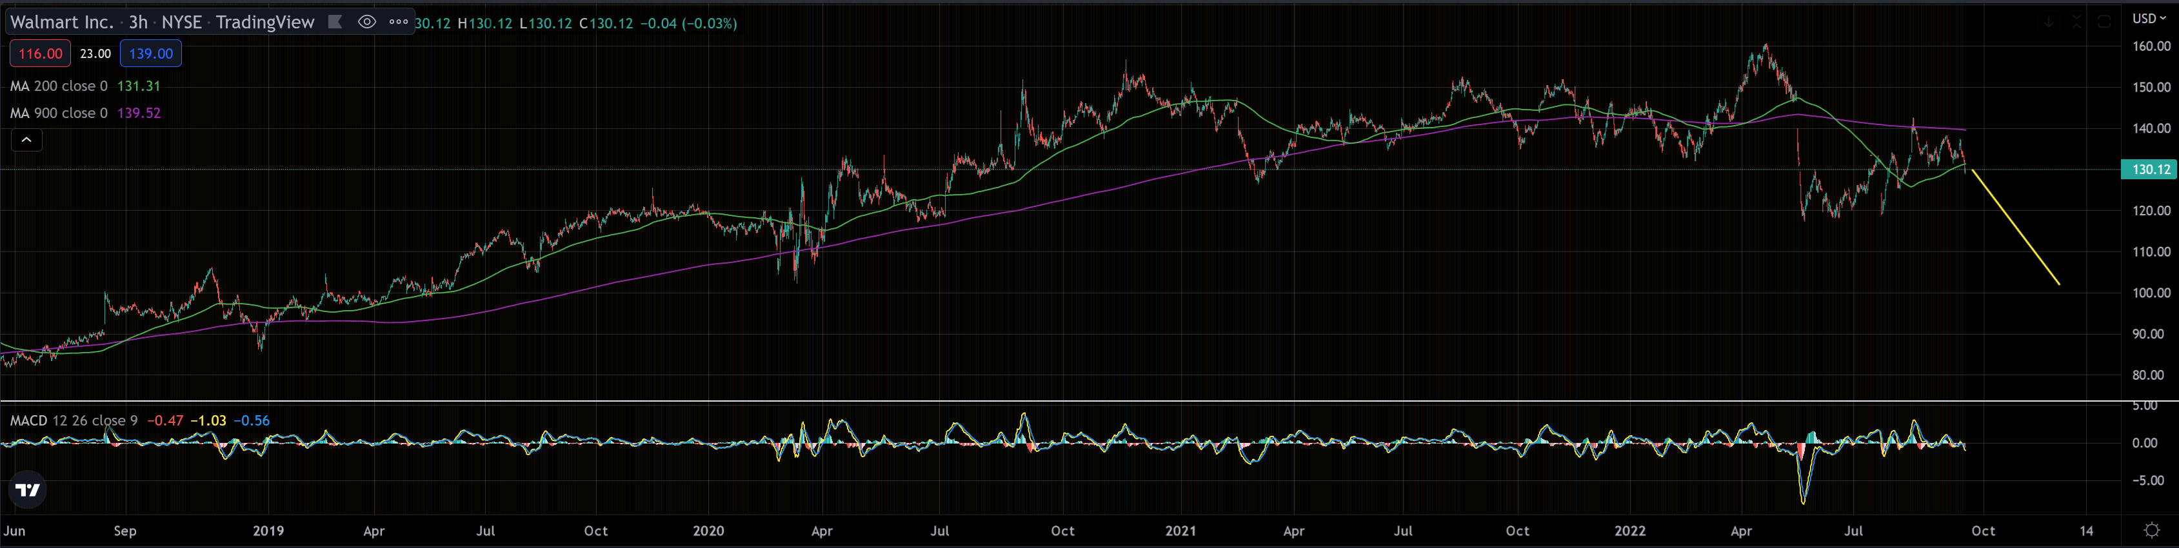Click the flag icon next to TradingView title
Viewport: 2179px width, 548px height.
336,22
